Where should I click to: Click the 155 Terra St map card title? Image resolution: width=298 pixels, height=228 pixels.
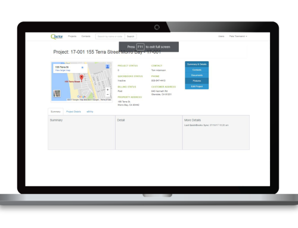pos(62,67)
